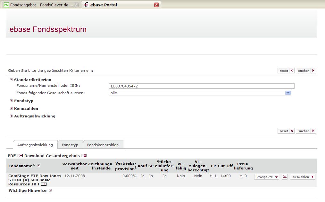Switch to the Fondsangebot - FondsClever.de browser tab

tap(41, 5)
